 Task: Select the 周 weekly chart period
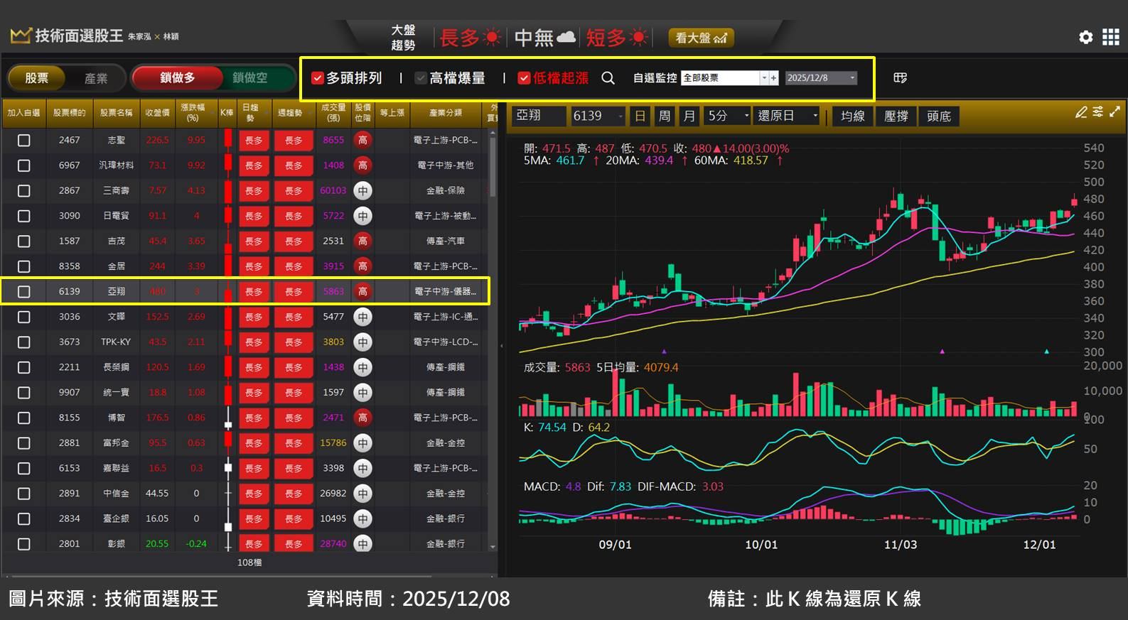pyautogui.click(x=664, y=116)
